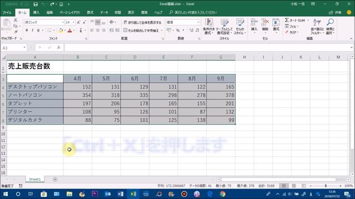The width and height of the screenshot is (355, 199).
Task: Open Cell Styles gallery
Action: tap(240, 27)
